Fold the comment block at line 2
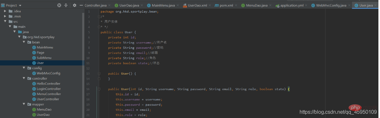Viewport: 380px width, 118px height. tap(99, 17)
